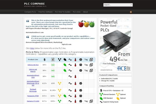Click FREE icon in AutomationDirect Click row
This screenshot has height=104, width=156.
(53, 76)
